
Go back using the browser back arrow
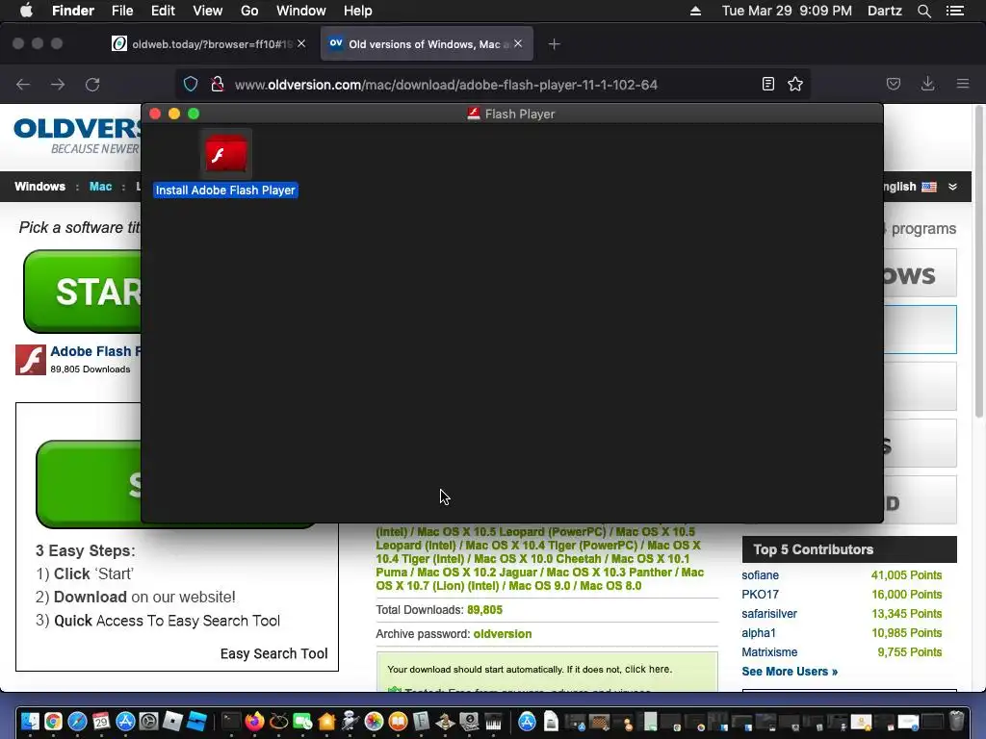tap(23, 85)
